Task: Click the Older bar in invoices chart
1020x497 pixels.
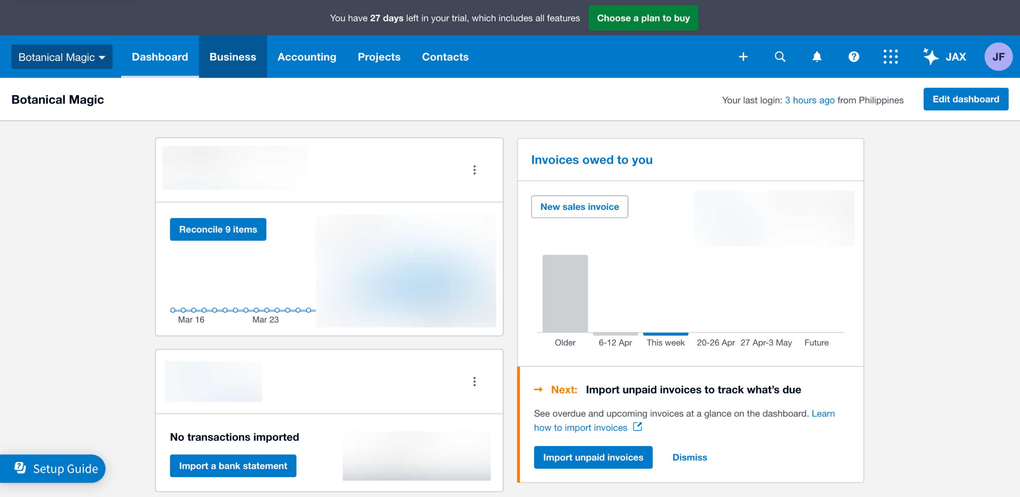Action: tap(565, 294)
